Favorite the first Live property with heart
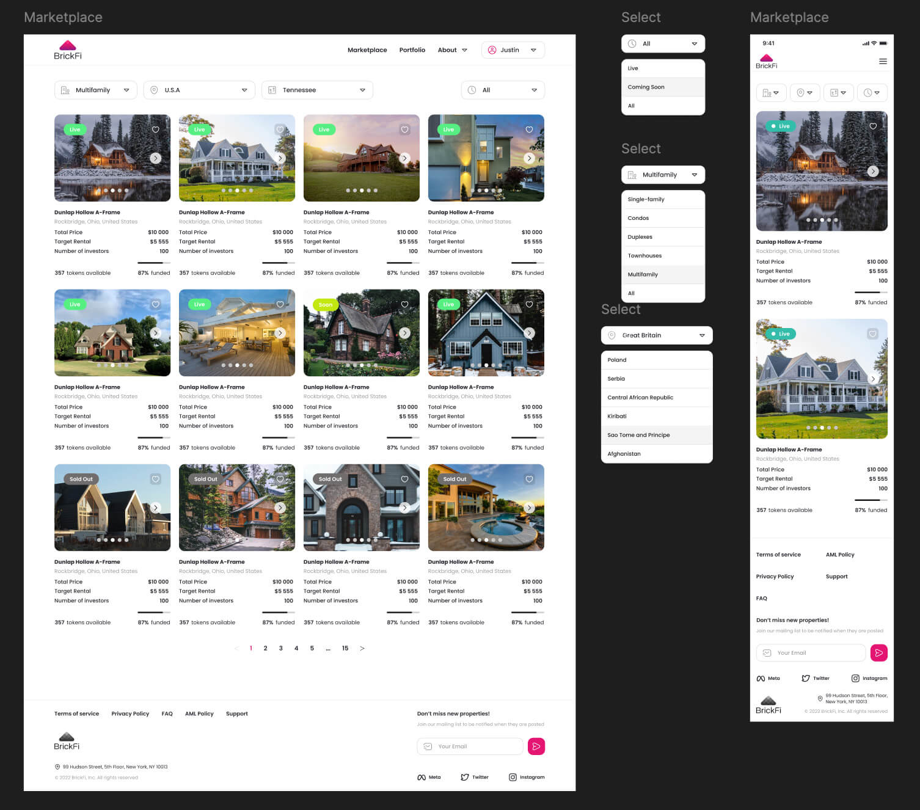This screenshot has height=810, width=920. [156, 130]
